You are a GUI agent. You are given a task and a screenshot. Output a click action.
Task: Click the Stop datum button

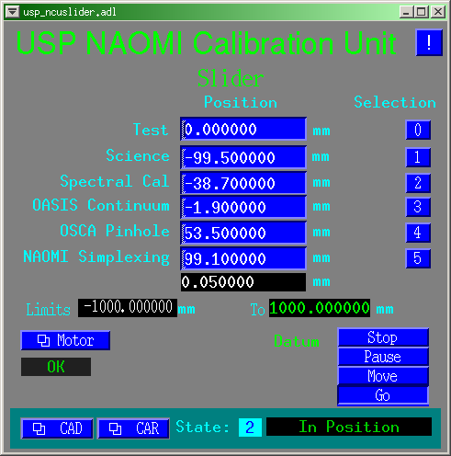(383, 337)
